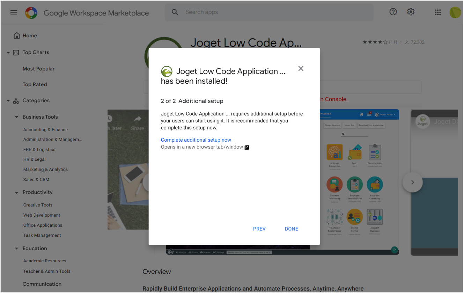Select Accounting & Finance category
Viewport: 463px width, 293px height.
[x=45, y=130]
